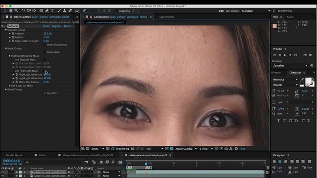This screenshot has width=317, height=178.
Task: Click the Character eyedropper icon
Action: (302, 80)
